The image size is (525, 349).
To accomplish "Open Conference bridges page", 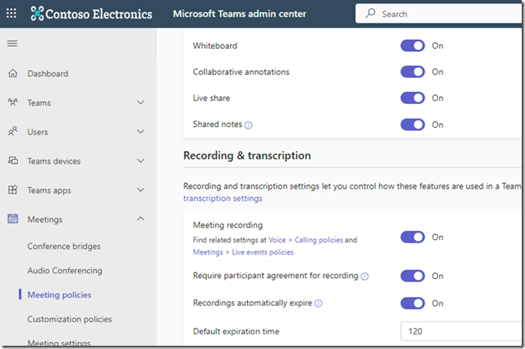I will pos(64,246).
